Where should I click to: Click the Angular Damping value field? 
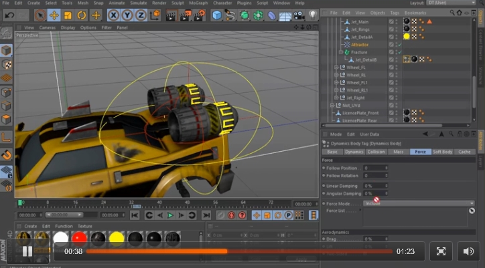click(376, 194)
